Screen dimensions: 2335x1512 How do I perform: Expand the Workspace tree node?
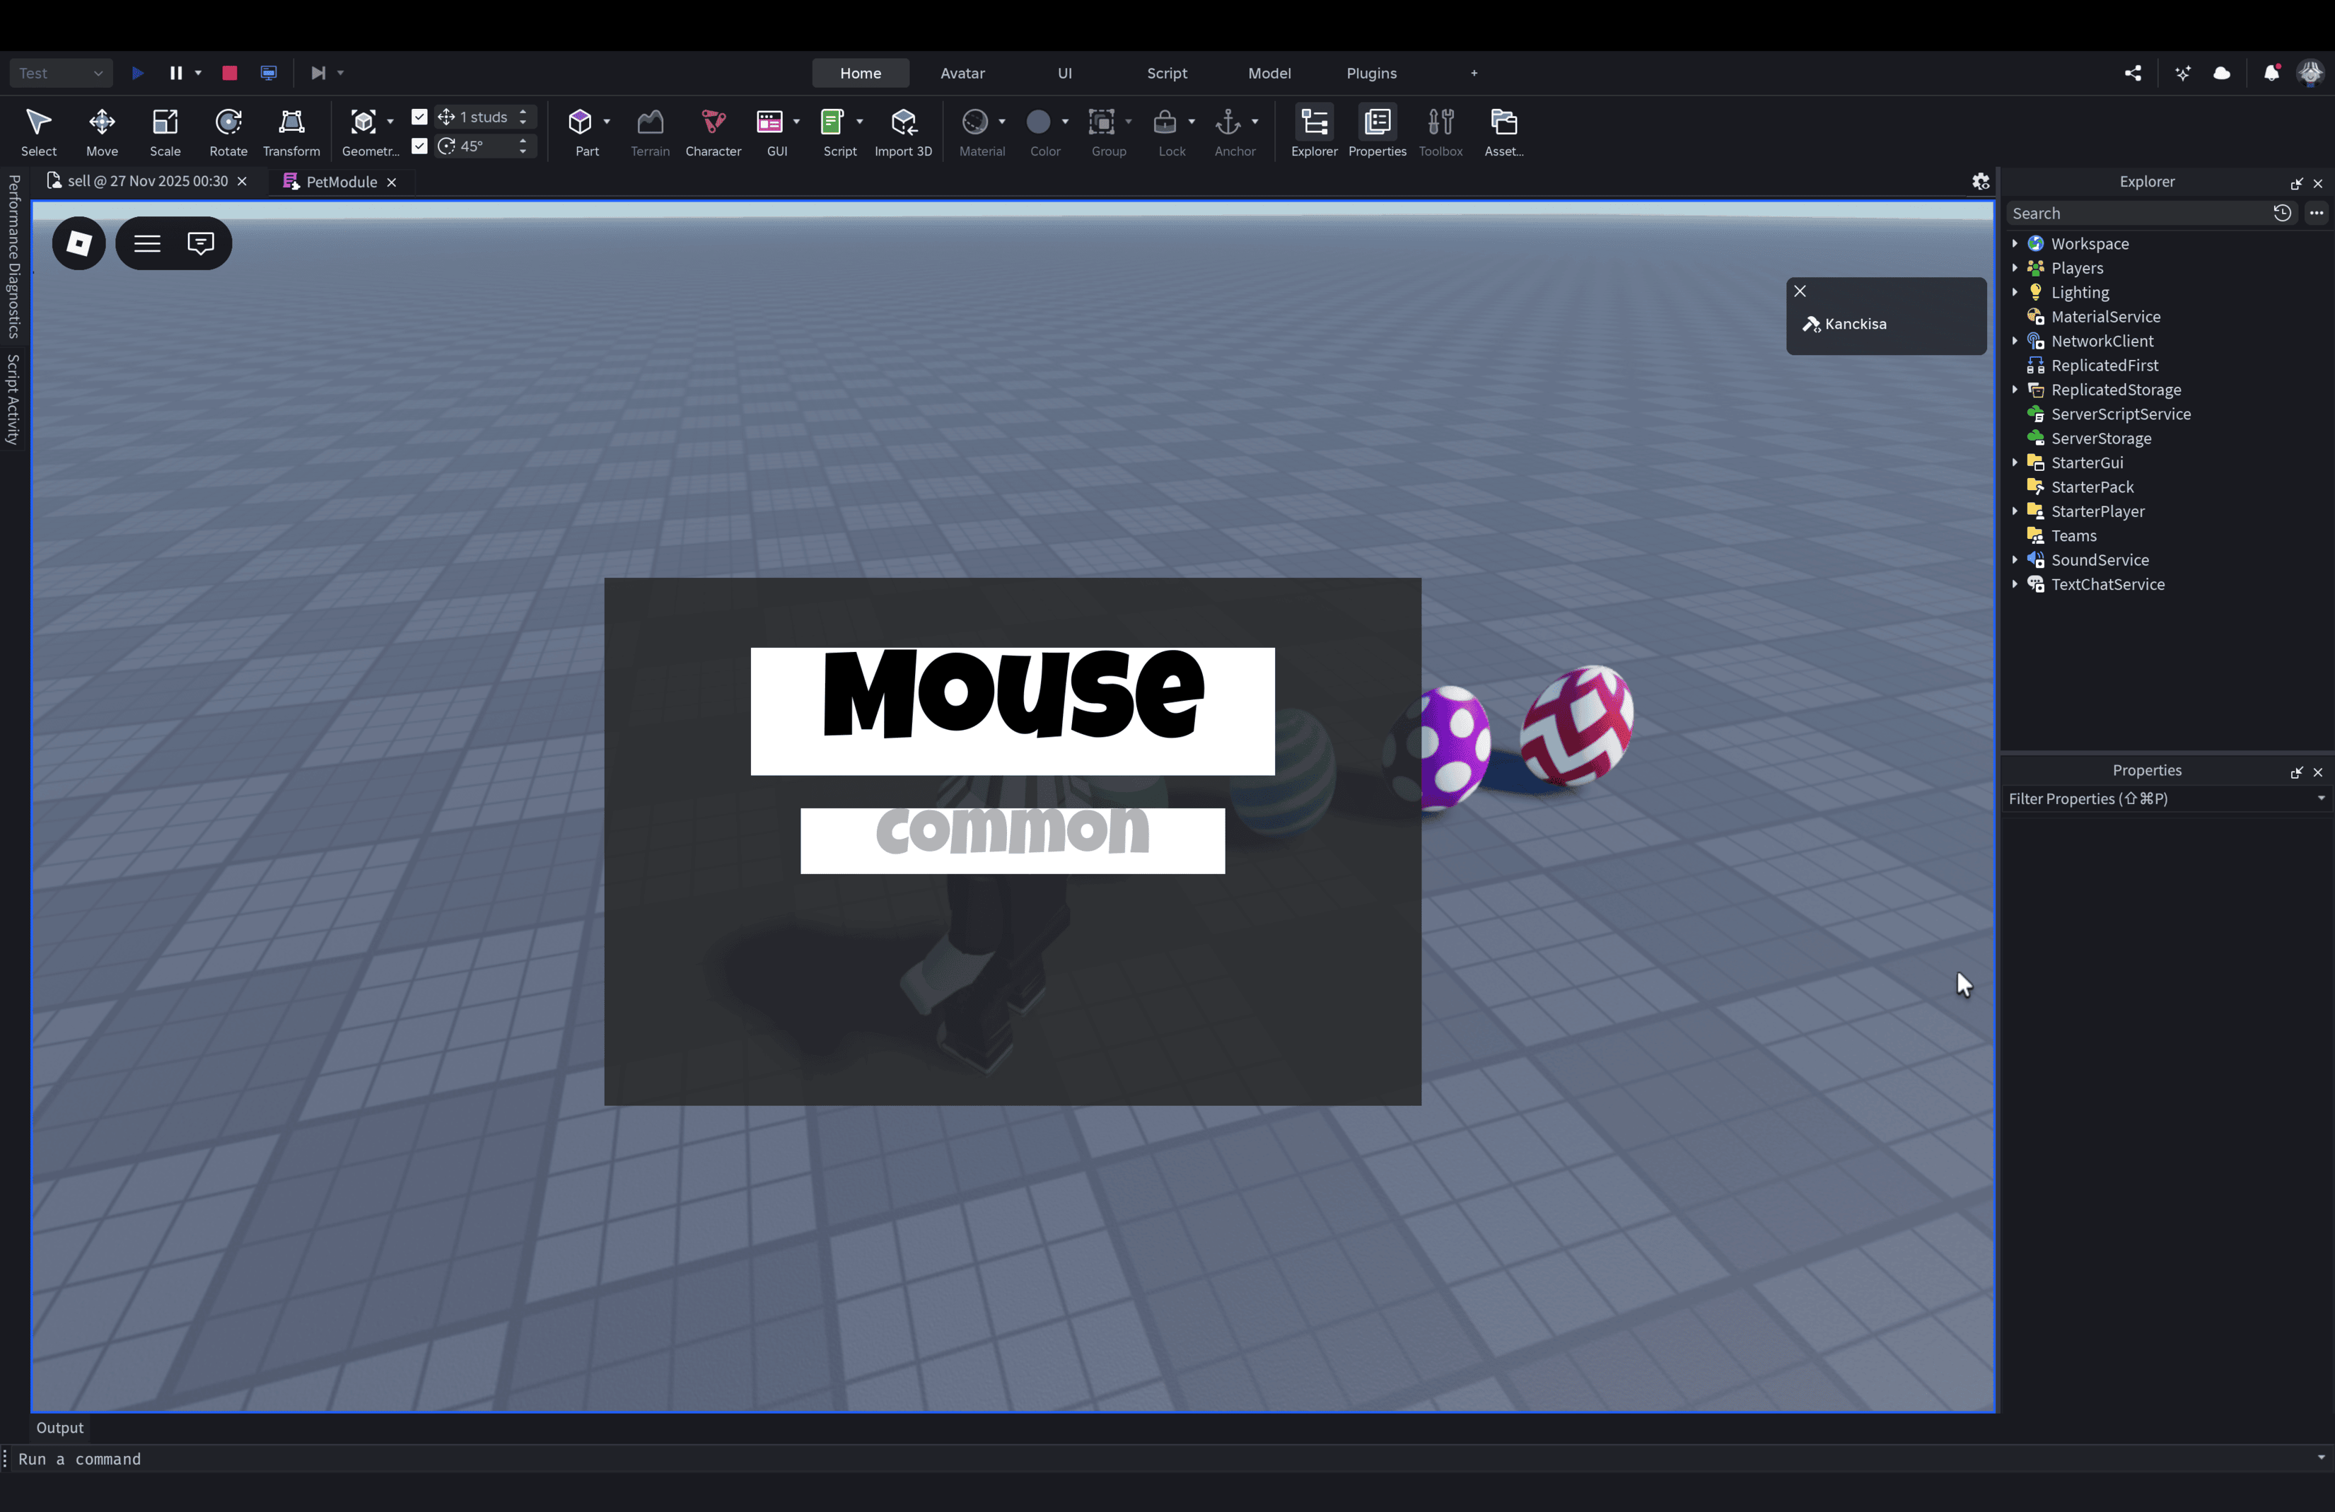[x=2015, y=243]
